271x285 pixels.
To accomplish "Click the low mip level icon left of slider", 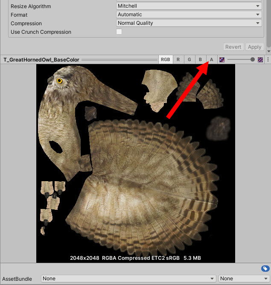I will click(x=222, y=60).
